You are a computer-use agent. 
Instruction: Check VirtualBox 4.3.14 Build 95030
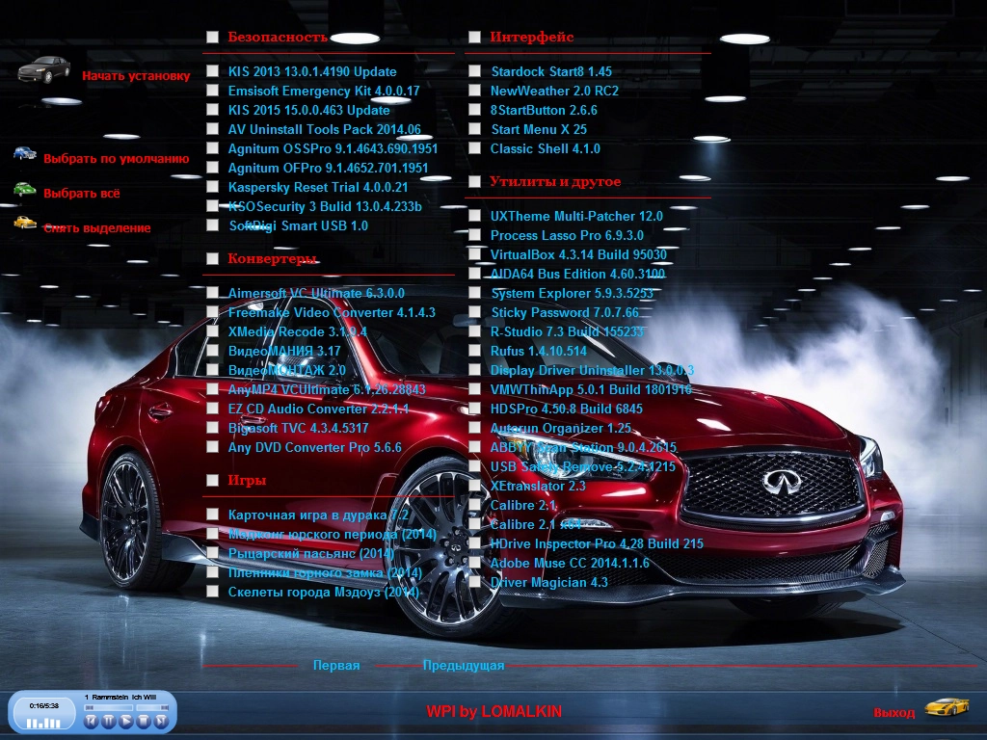pyautogui.click(x=474, y=254)
